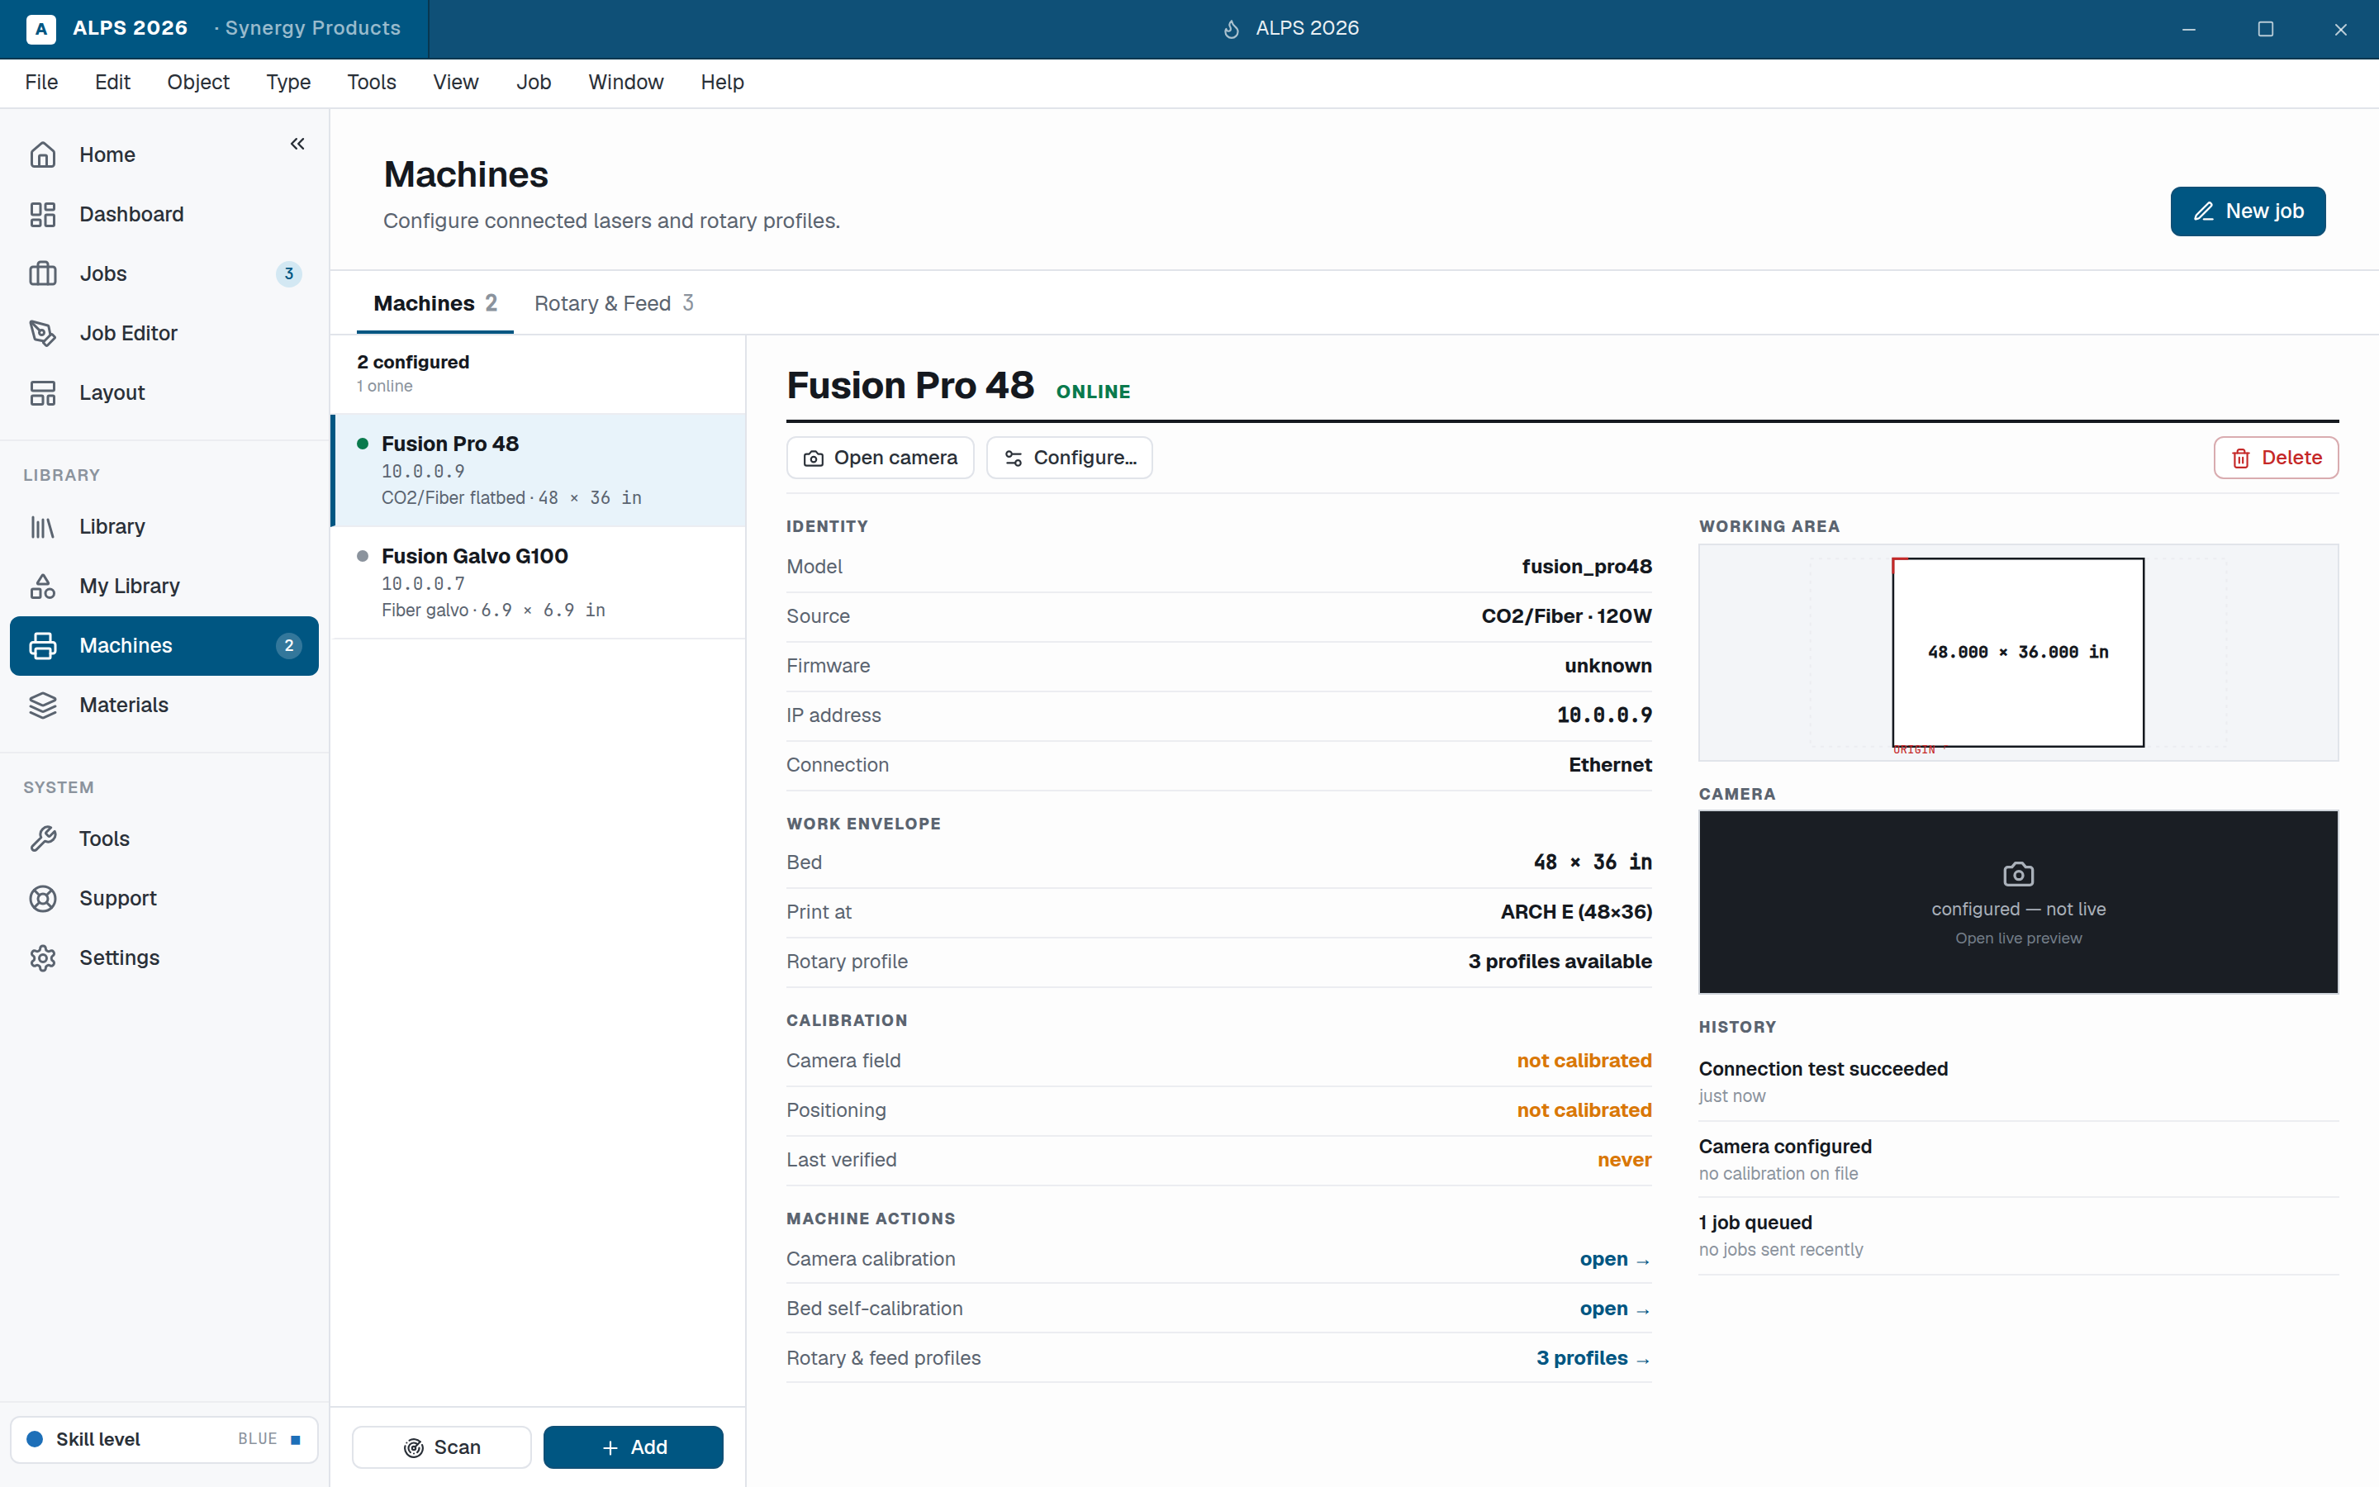Click the Library books icon
The height and width of the screenshot is (1487, 2379).
click(42, 526)
